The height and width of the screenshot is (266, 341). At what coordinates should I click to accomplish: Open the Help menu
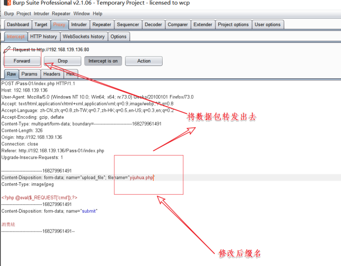[x=98, y=13]
